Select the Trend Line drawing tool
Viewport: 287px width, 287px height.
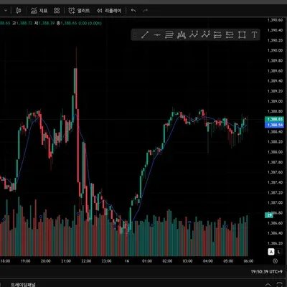point(145,35)
